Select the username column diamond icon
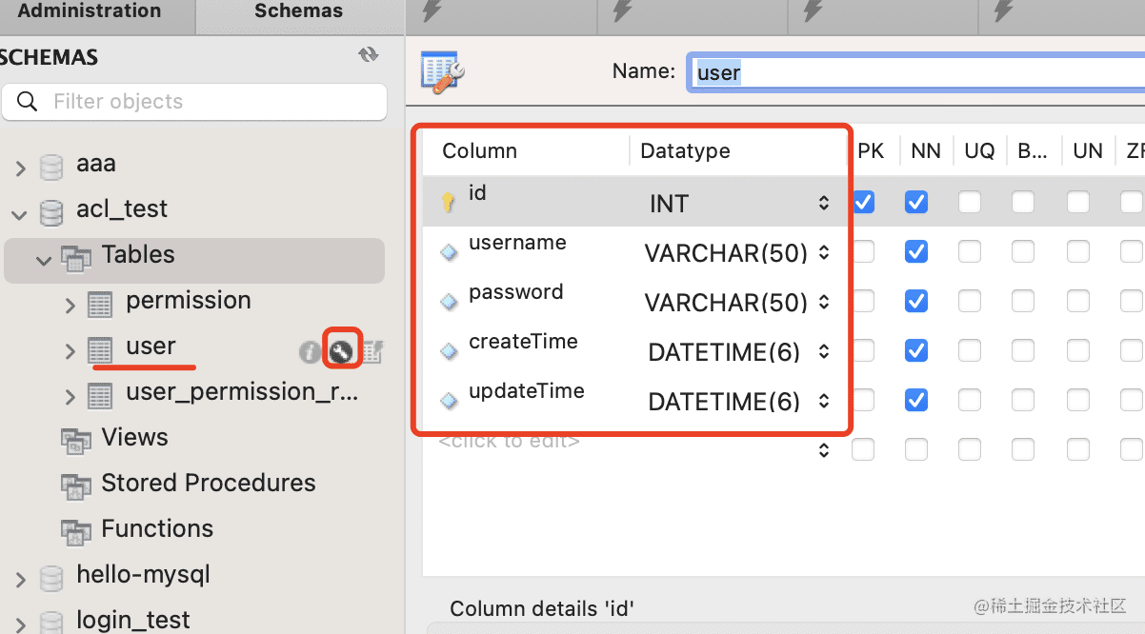 pyautogui.click(x=449, y=252)
